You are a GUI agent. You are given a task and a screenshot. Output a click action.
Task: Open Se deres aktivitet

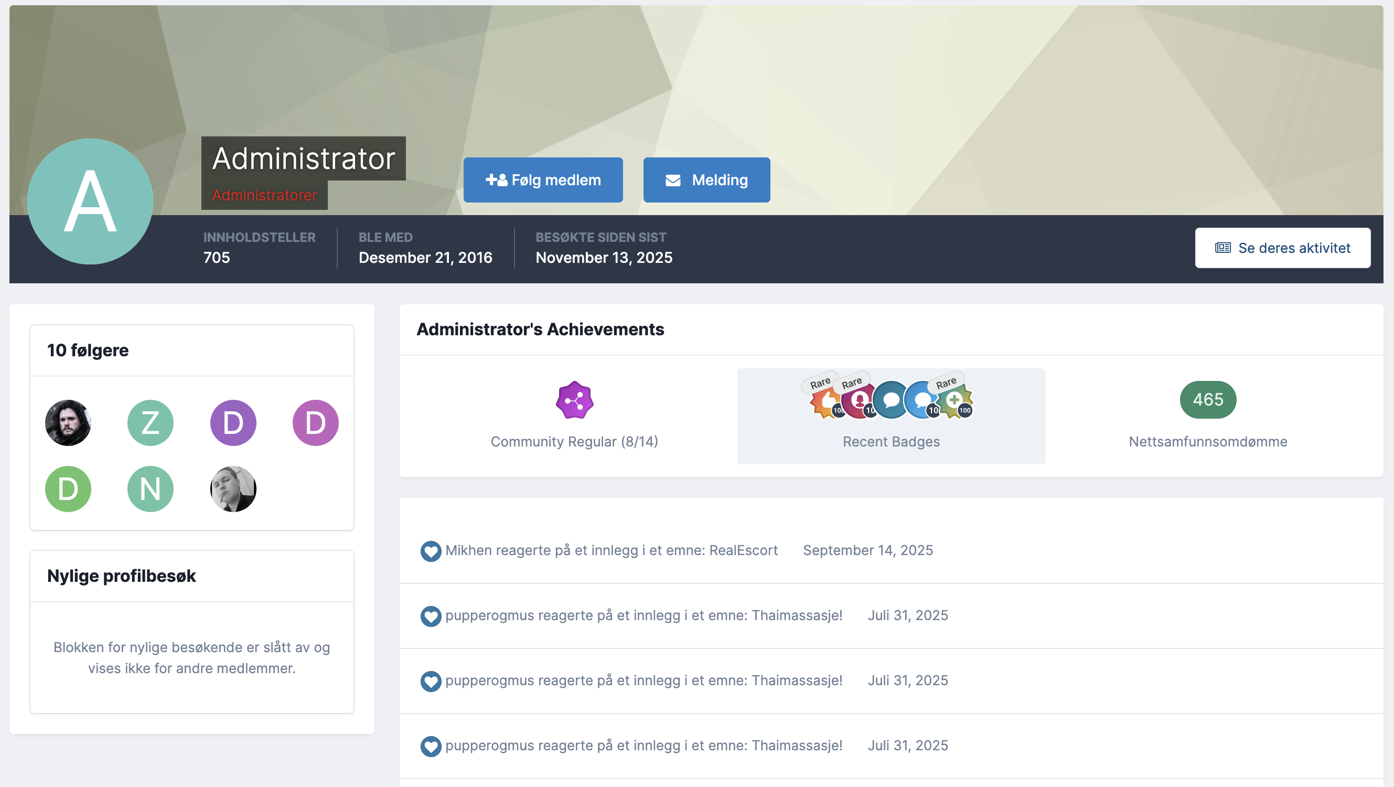[1282, 248]
